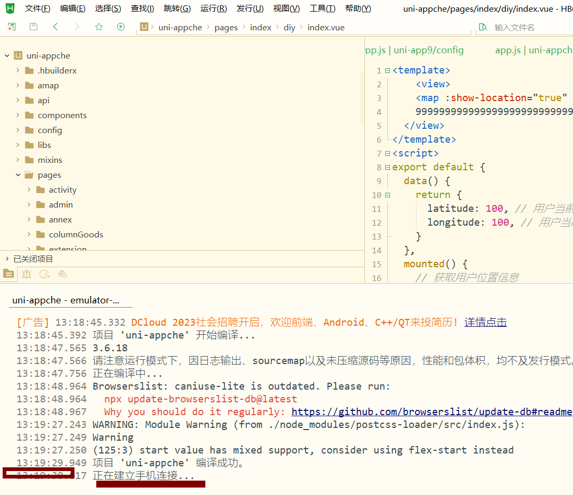Collapse the code fold marker on line 8
The width and height of the screenshot is (573, 495).
[387, 168]
